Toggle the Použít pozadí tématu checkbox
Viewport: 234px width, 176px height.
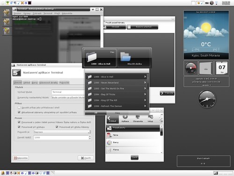pos(104,23)
